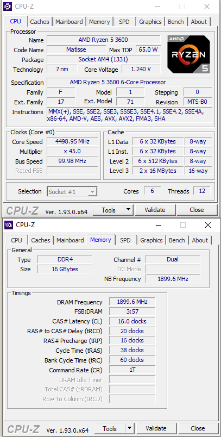Click Multiplier value x 45.0
The image size is (221, 437).
(x=72, y=151)
